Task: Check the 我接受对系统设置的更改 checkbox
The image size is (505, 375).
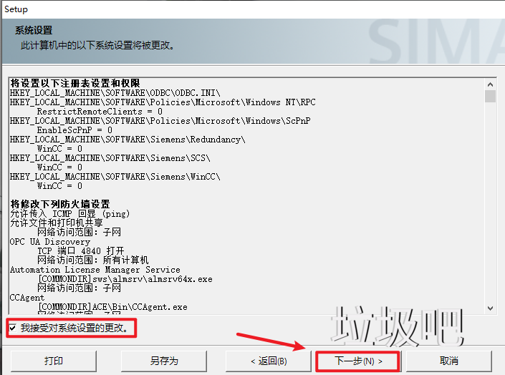Action: point(13,328)
